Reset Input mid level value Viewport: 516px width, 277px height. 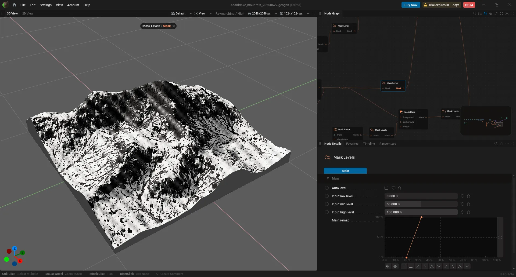pos(463,204)
